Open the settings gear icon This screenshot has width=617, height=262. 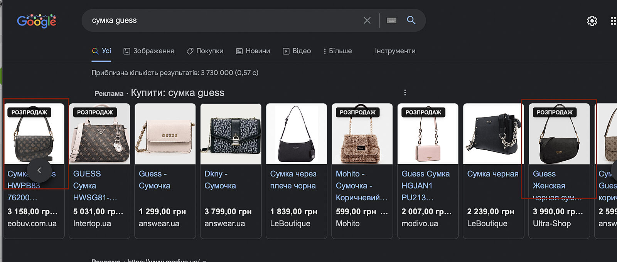[592, 21]
